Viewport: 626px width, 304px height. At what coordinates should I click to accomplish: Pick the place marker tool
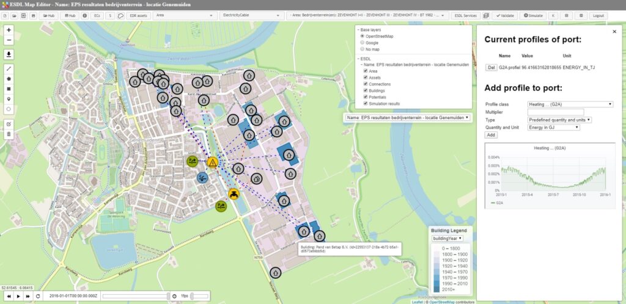[9, 99]
